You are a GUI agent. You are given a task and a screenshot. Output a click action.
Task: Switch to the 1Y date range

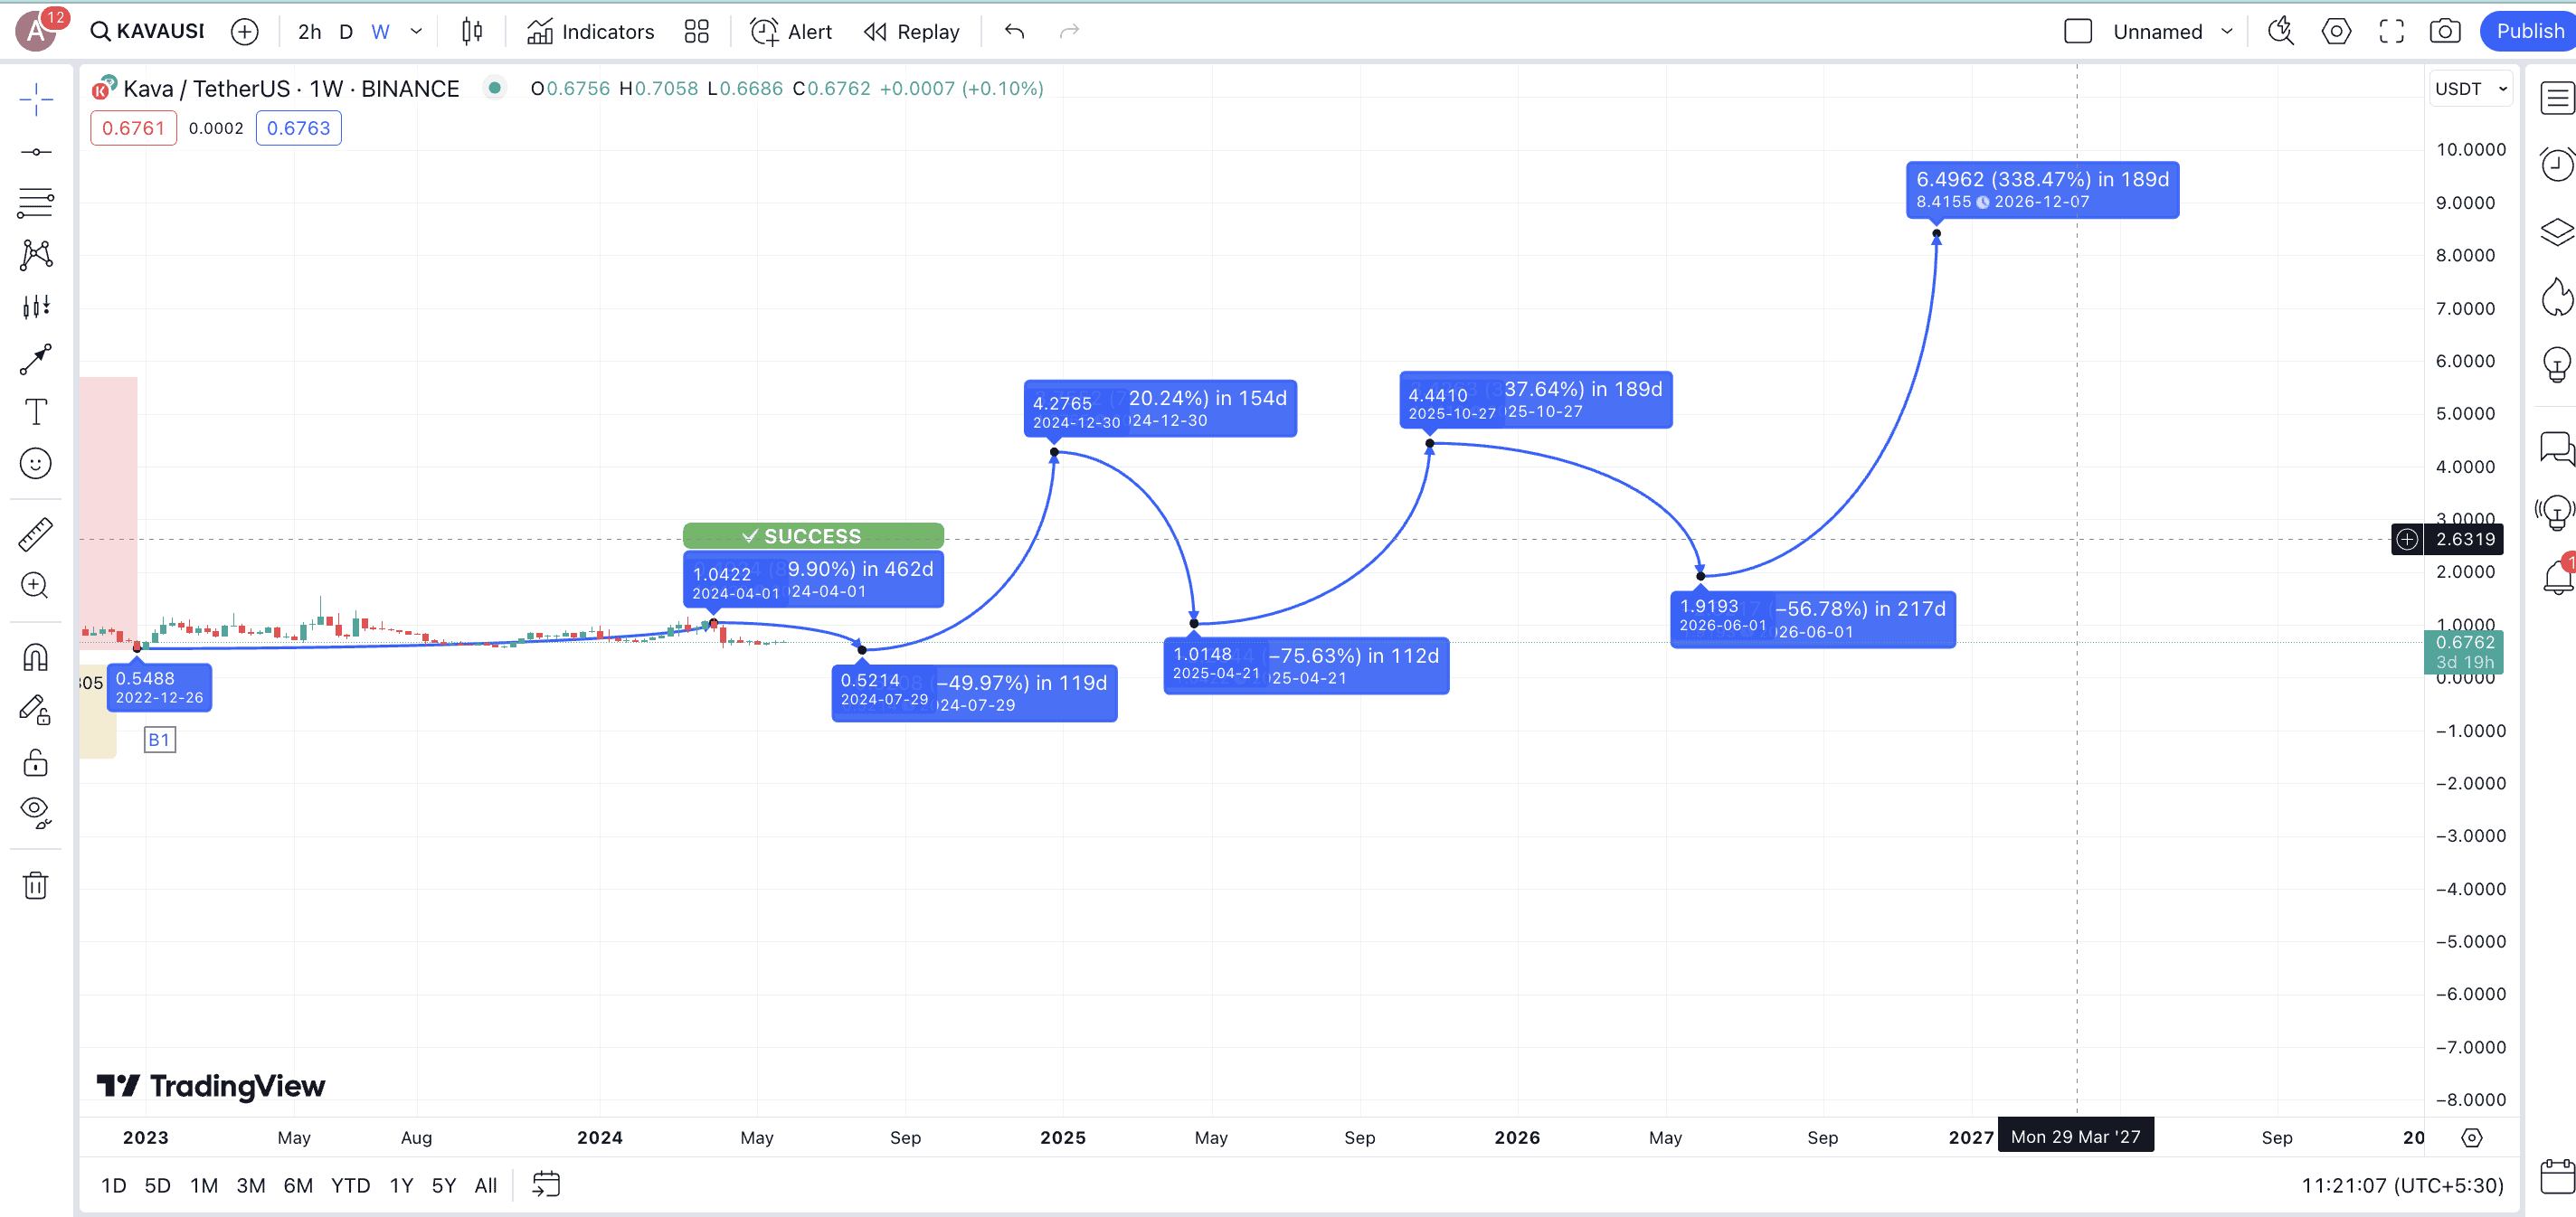pyautogui.click(x=401, y=1185)
